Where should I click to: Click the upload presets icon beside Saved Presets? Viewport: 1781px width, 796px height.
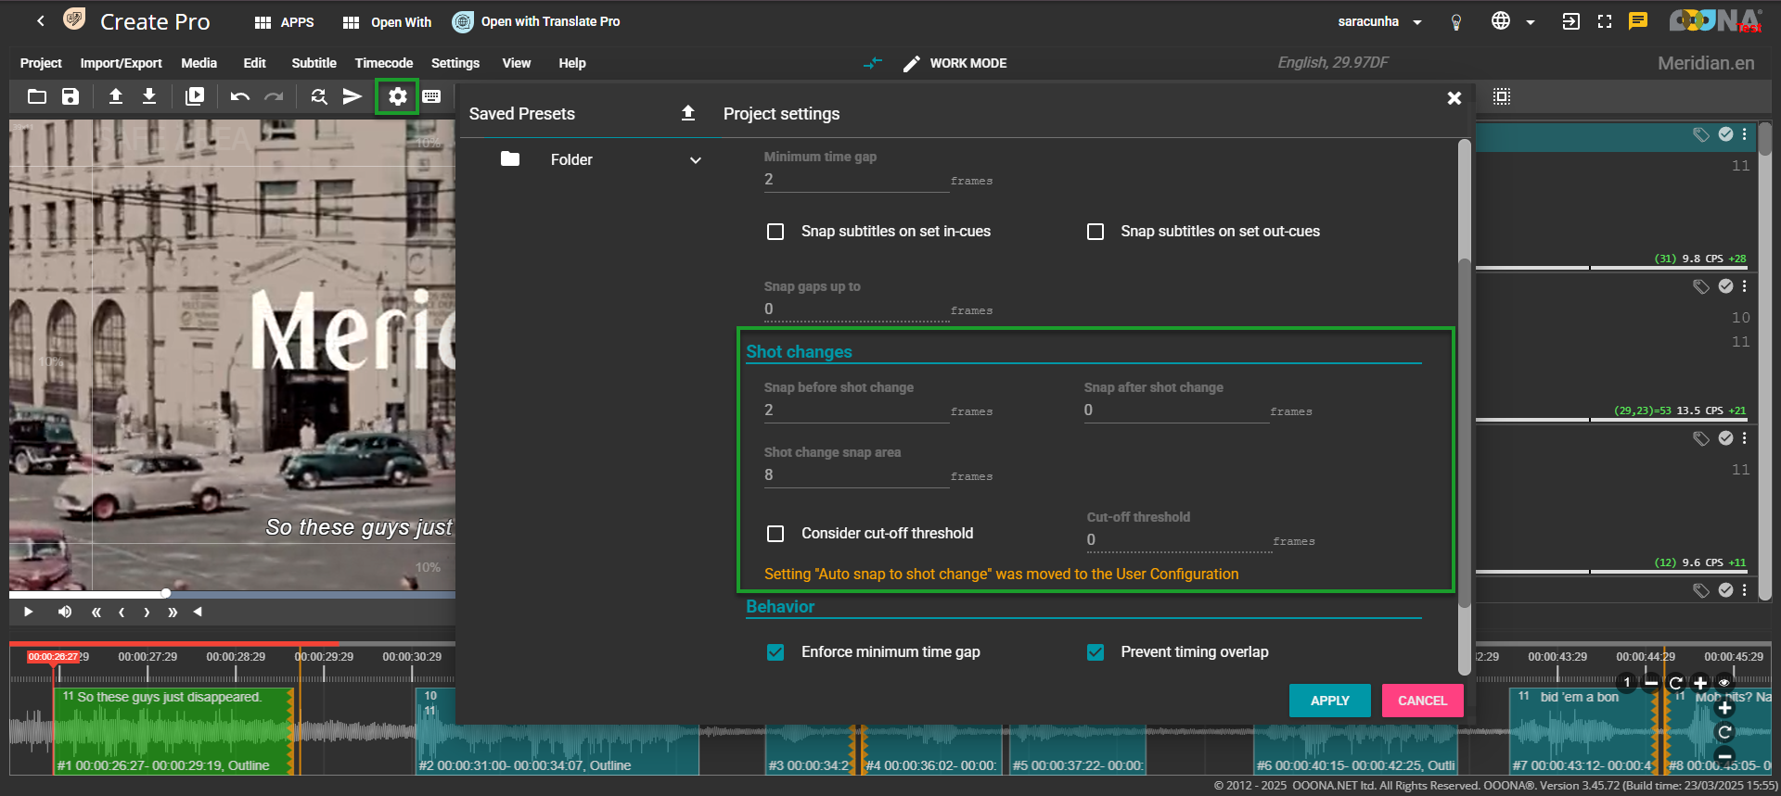pyautogui.click(x=687, y=113)
